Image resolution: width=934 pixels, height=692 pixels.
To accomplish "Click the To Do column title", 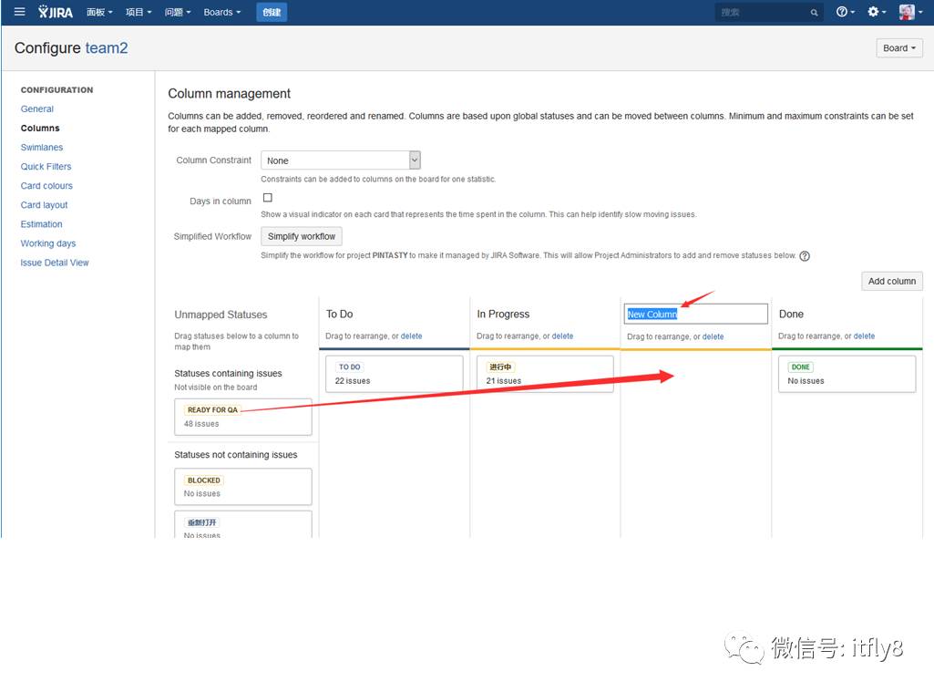I will [x=340, y=315].
